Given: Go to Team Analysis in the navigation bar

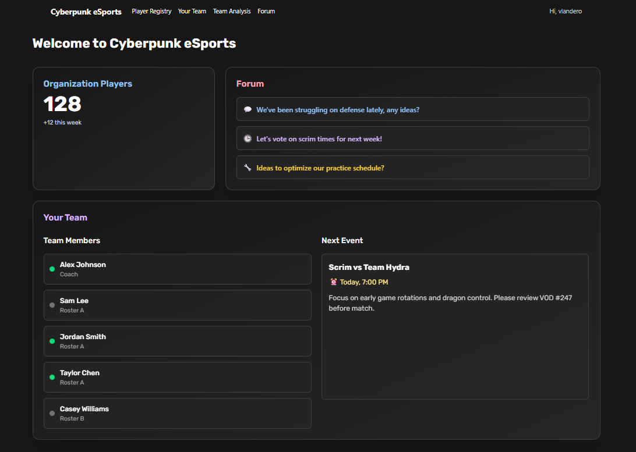Looking at the screenshot, I should tap(232, 11).
